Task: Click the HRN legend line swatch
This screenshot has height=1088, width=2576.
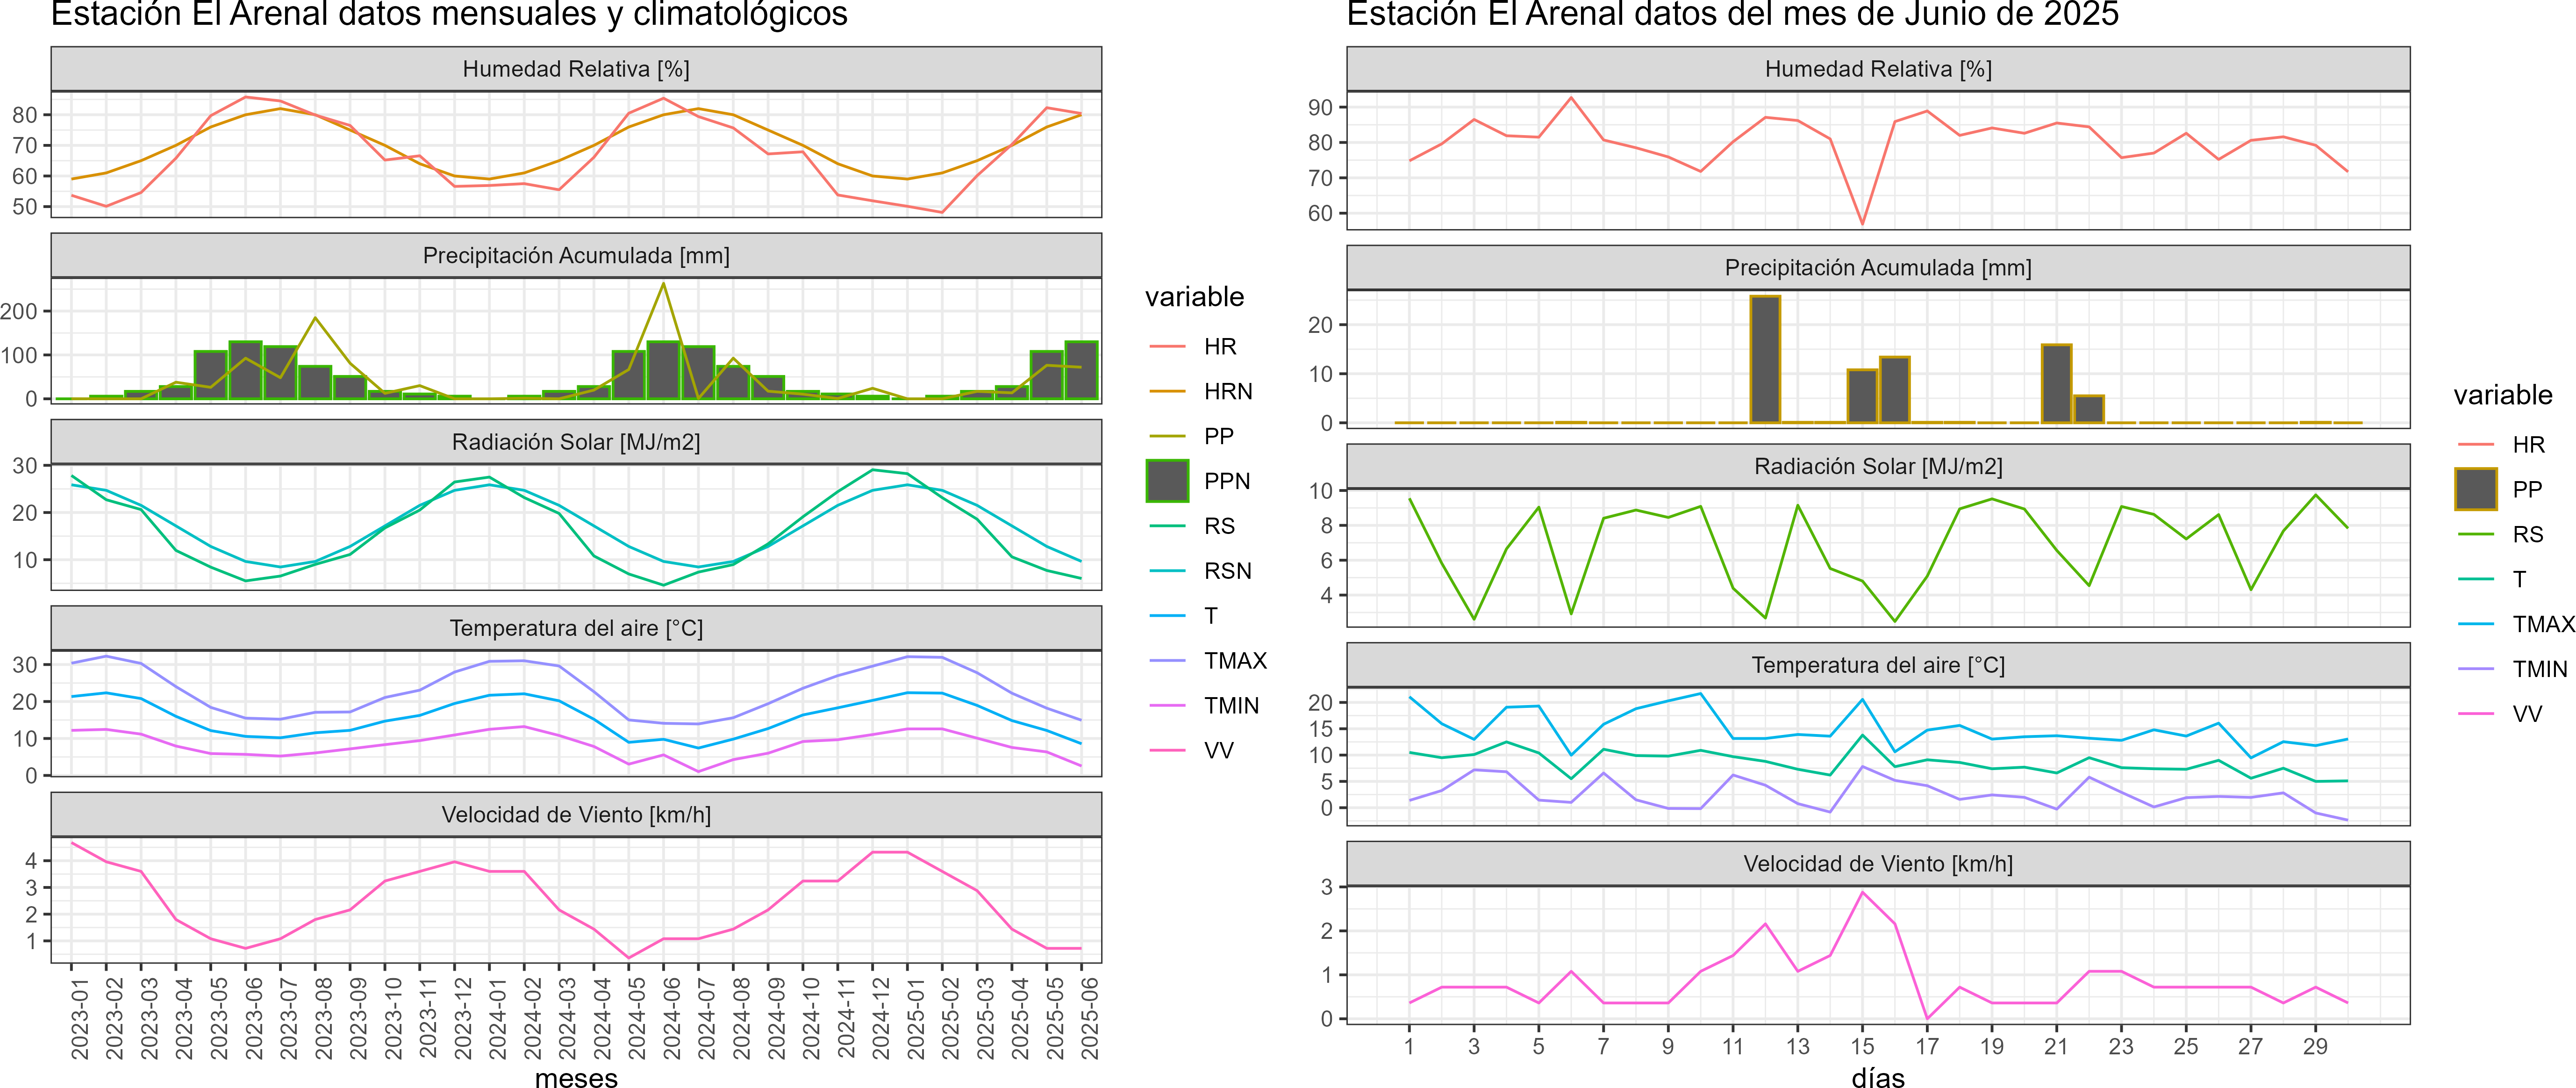Action: click(x=1167, y=391)
